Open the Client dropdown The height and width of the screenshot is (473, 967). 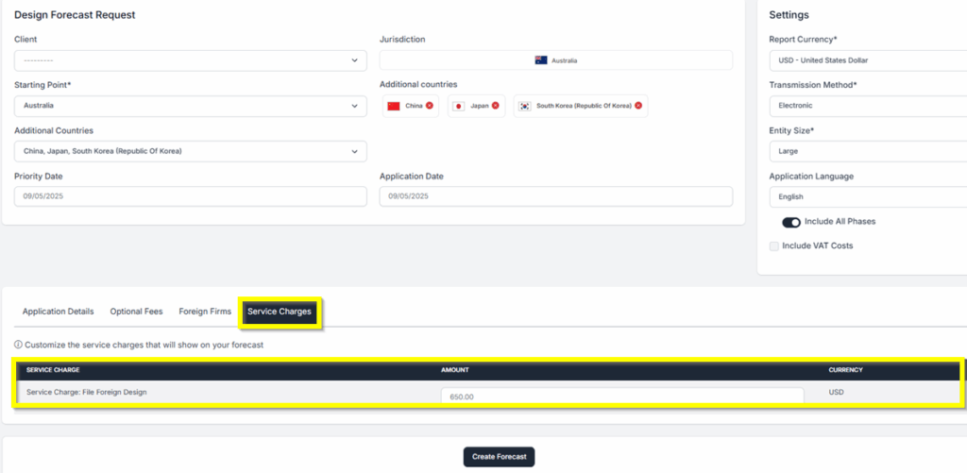190,60
